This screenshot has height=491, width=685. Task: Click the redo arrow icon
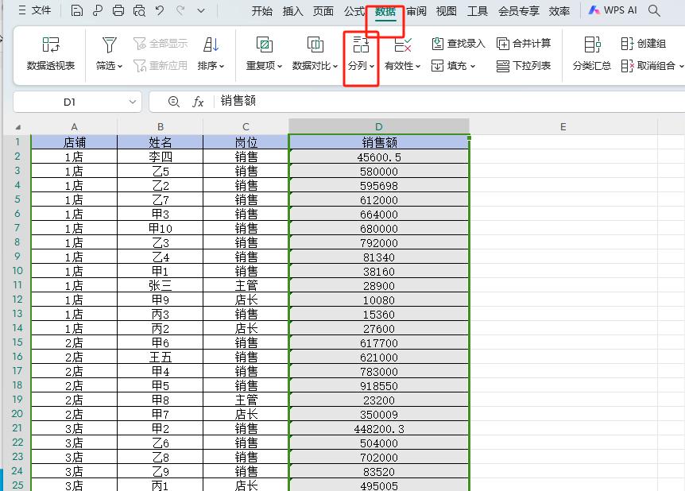(180, 10)
